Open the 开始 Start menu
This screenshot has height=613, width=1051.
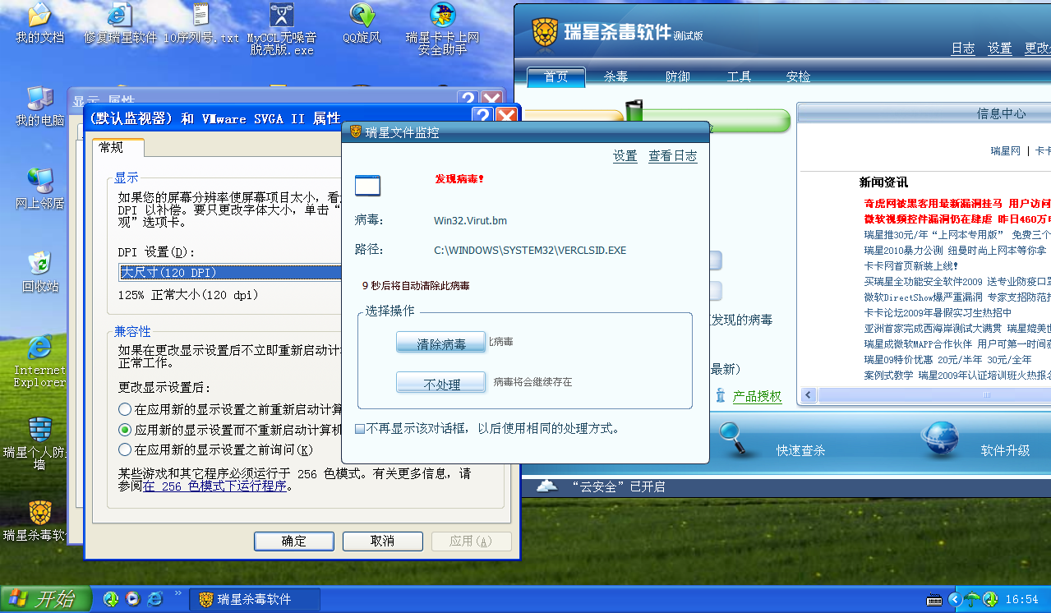(x=44, y=599)
